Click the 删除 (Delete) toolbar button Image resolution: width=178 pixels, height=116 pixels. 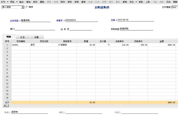(x=42, y=2)
